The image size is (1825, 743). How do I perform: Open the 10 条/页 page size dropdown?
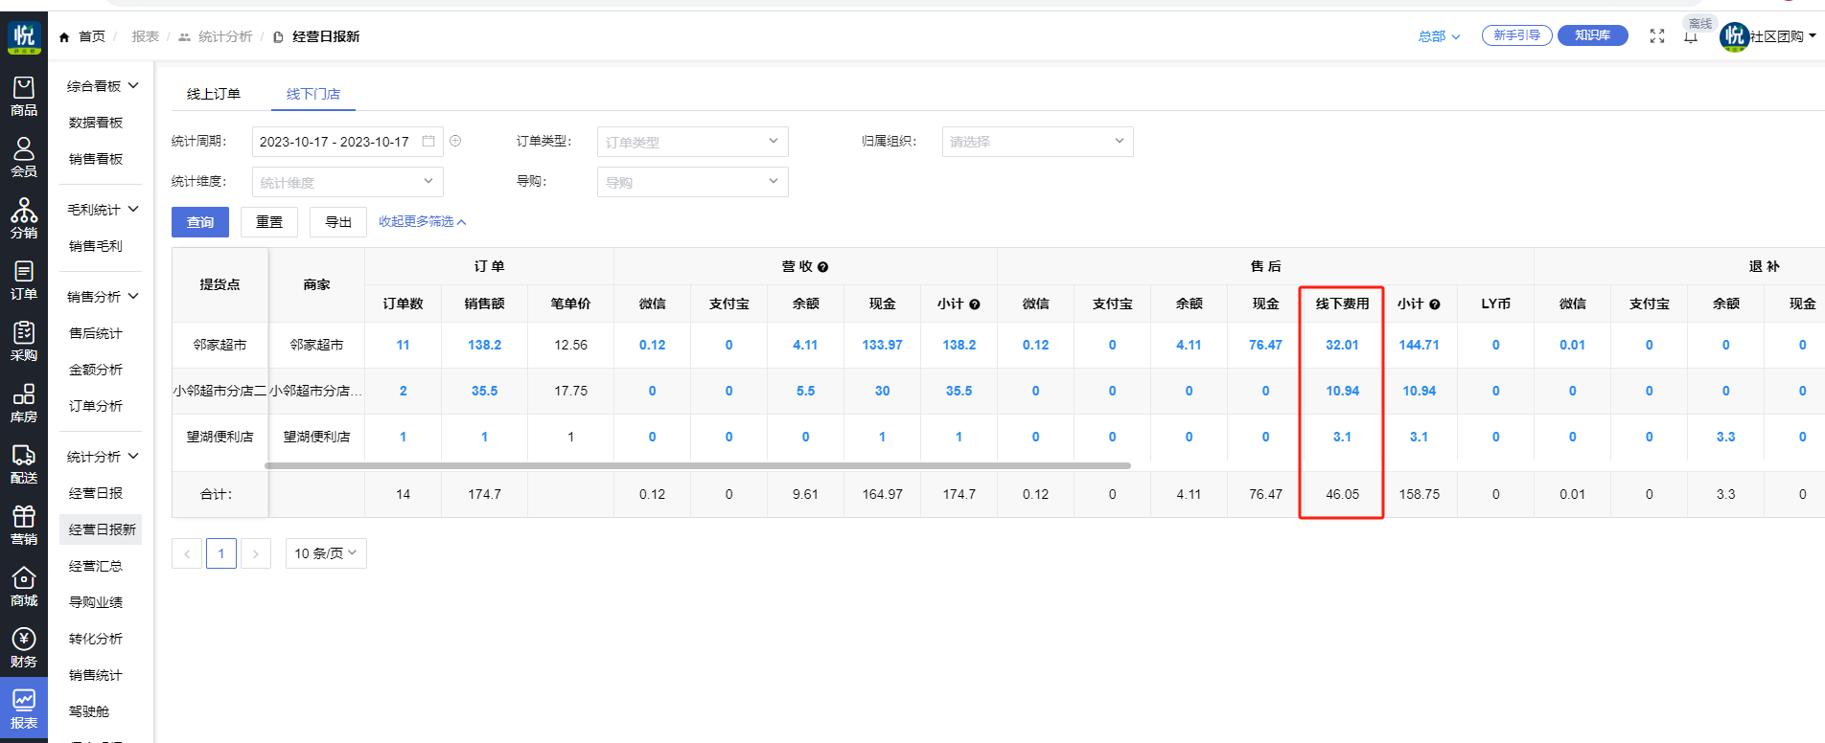[326, 553]
